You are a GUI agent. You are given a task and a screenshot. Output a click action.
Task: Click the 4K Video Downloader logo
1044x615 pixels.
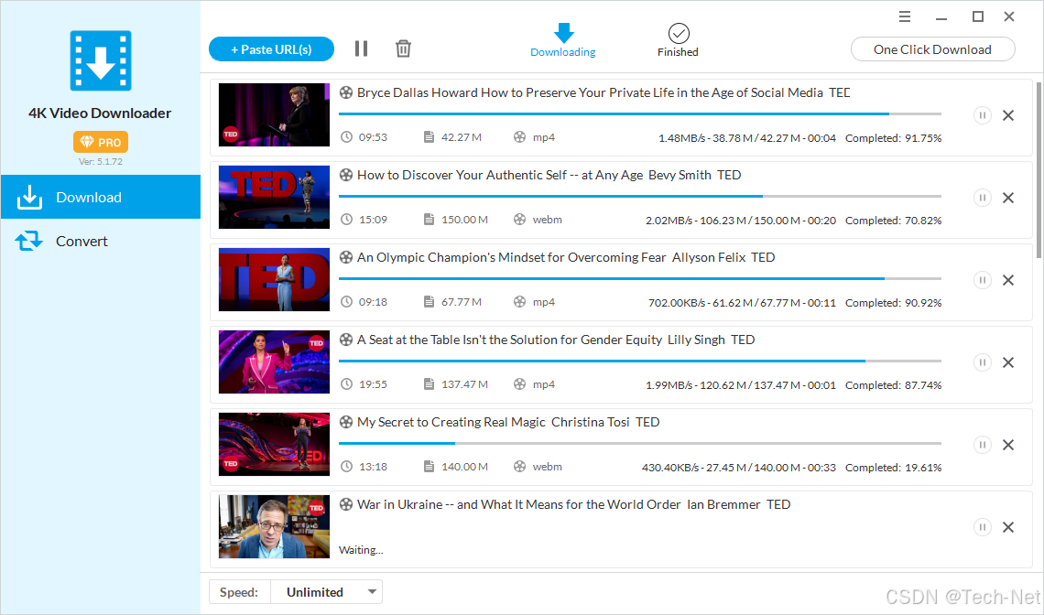tap(101, 60)
